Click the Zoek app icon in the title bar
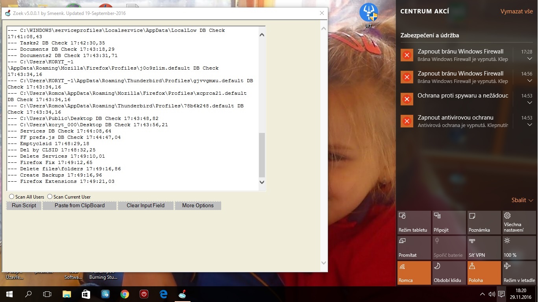The height and width of the screenshot is (302, 538). click(x=7, y=13)
